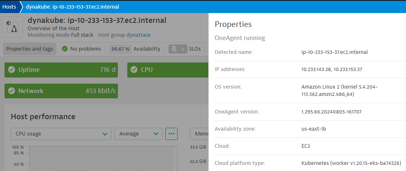Viewport: 406px width, 171px height.
Task: Open the three-dots chart options menu
Action: [171, 133]
